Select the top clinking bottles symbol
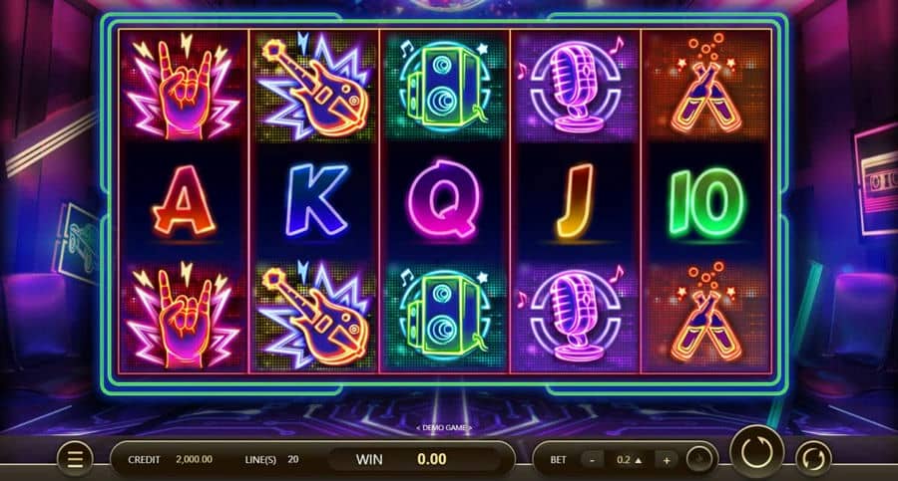This screenshot has height=481, width=898. [x=706, y=86]
